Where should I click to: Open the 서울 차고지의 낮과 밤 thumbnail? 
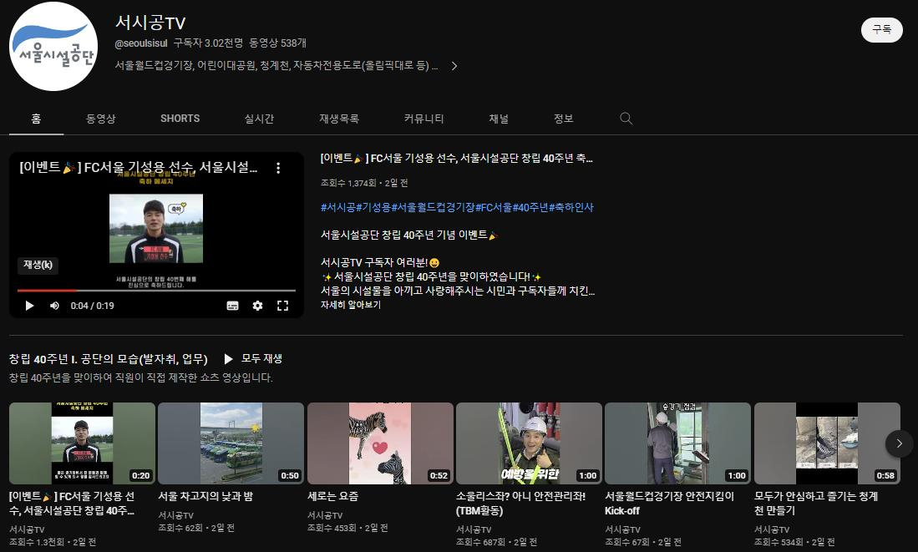pos(231,443)
